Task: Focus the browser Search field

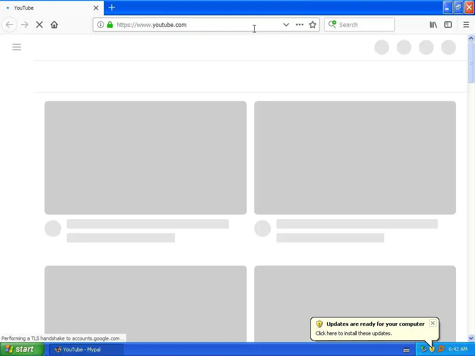Action: 359,25
